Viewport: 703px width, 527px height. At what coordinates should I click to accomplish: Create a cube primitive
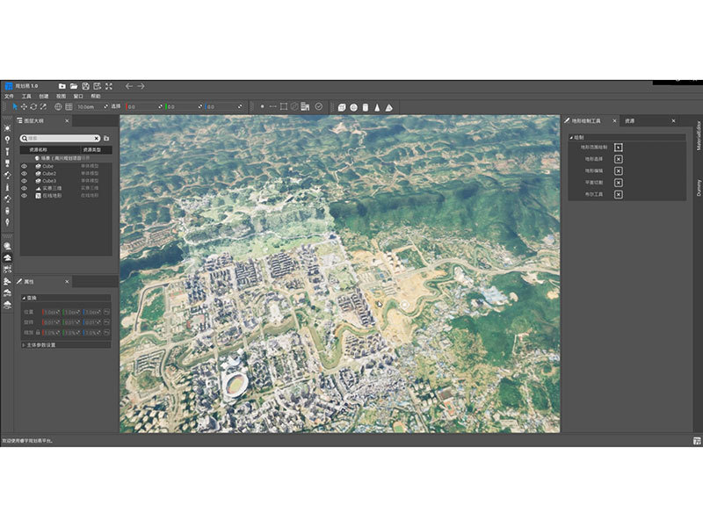click(x=342, y=107)
